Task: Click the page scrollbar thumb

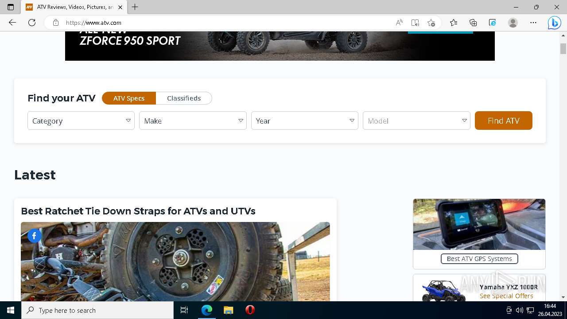Action: pos(563,49)
